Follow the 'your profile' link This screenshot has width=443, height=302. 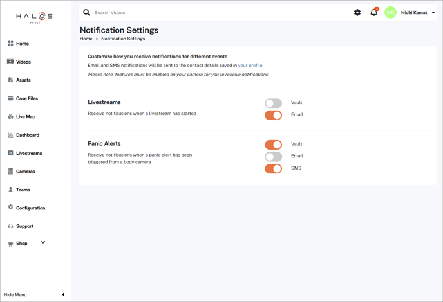pos(250,66)
